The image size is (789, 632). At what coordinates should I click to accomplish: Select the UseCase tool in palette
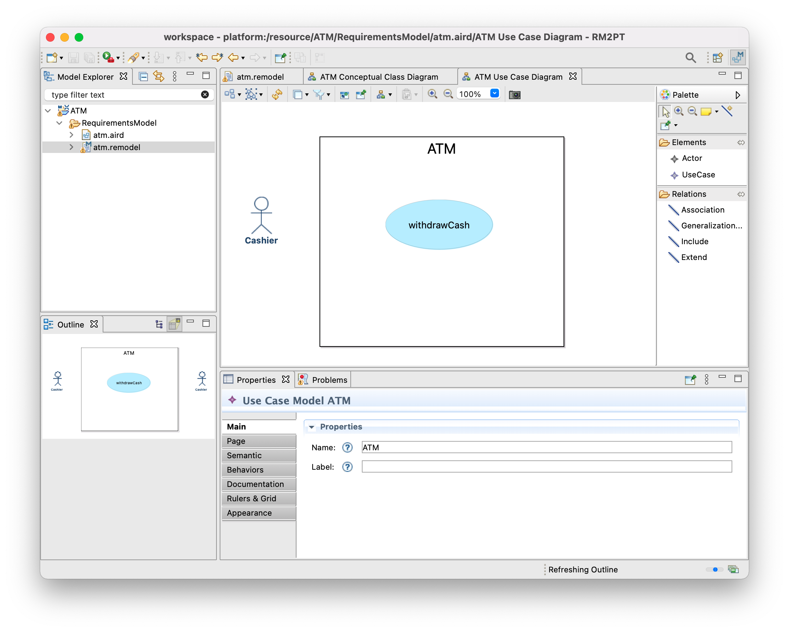point(697,175)
